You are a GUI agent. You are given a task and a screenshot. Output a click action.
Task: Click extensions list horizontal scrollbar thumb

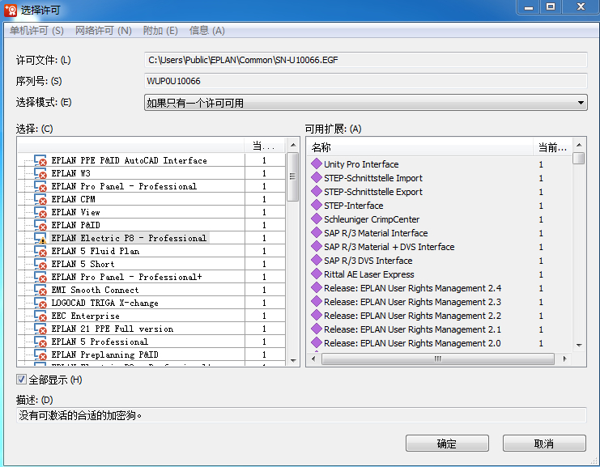click(438, 359)
